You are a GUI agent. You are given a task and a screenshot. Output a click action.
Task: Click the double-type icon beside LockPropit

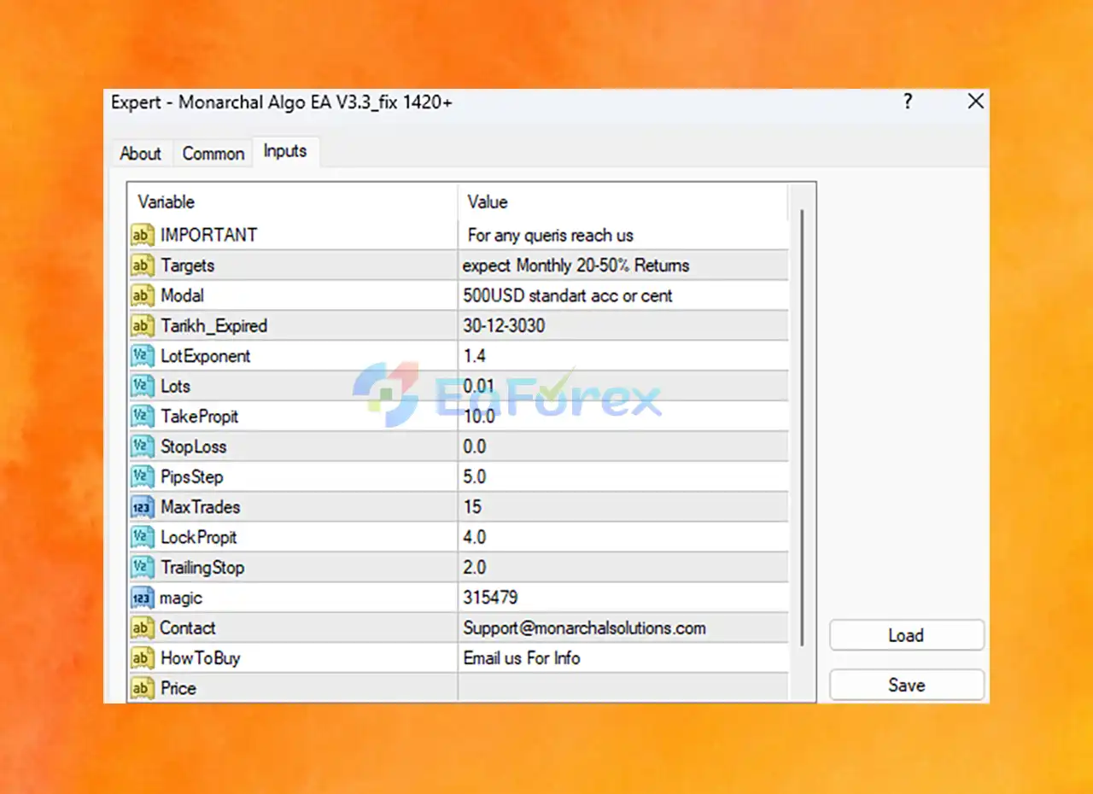click(x=142, y=537)
